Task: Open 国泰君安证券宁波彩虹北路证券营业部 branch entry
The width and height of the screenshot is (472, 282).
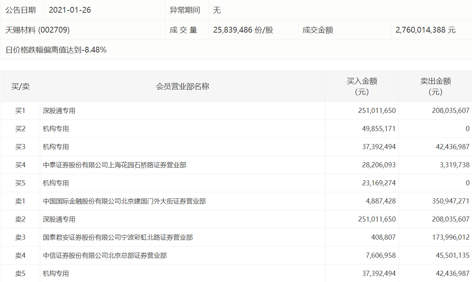Action: point(118,237)
